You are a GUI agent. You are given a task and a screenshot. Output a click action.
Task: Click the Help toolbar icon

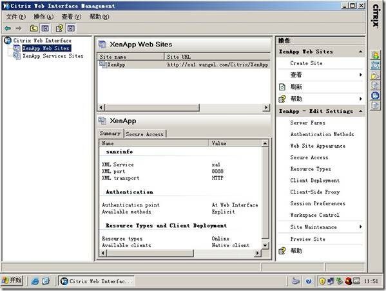59,28
